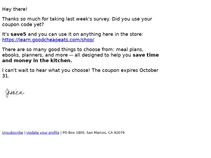
Task: Click the words 'coupon code yet?'
Action: click(x=23, y=24)
